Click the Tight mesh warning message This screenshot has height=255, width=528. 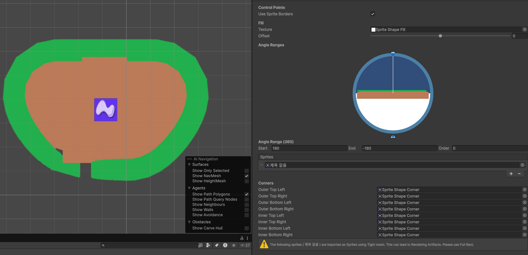[372, 245]
